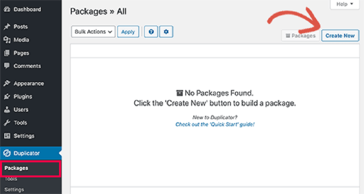Click the Tools wrench icon

(7, 123)
